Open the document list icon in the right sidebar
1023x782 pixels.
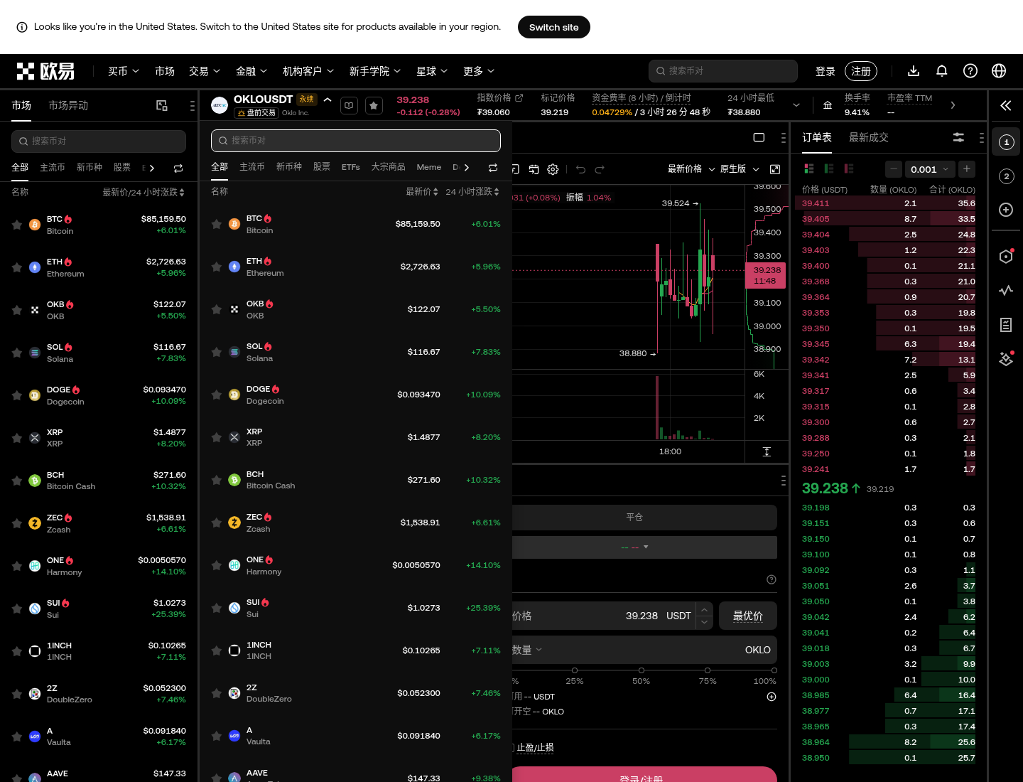click(1006, 325)
